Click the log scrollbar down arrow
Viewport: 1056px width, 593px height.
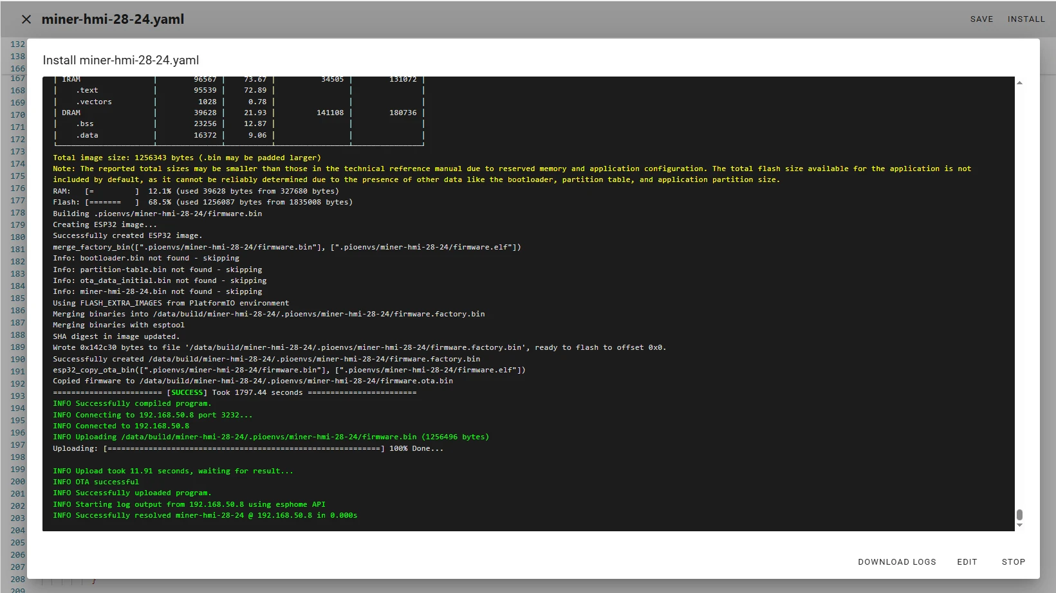point(1019,525)
